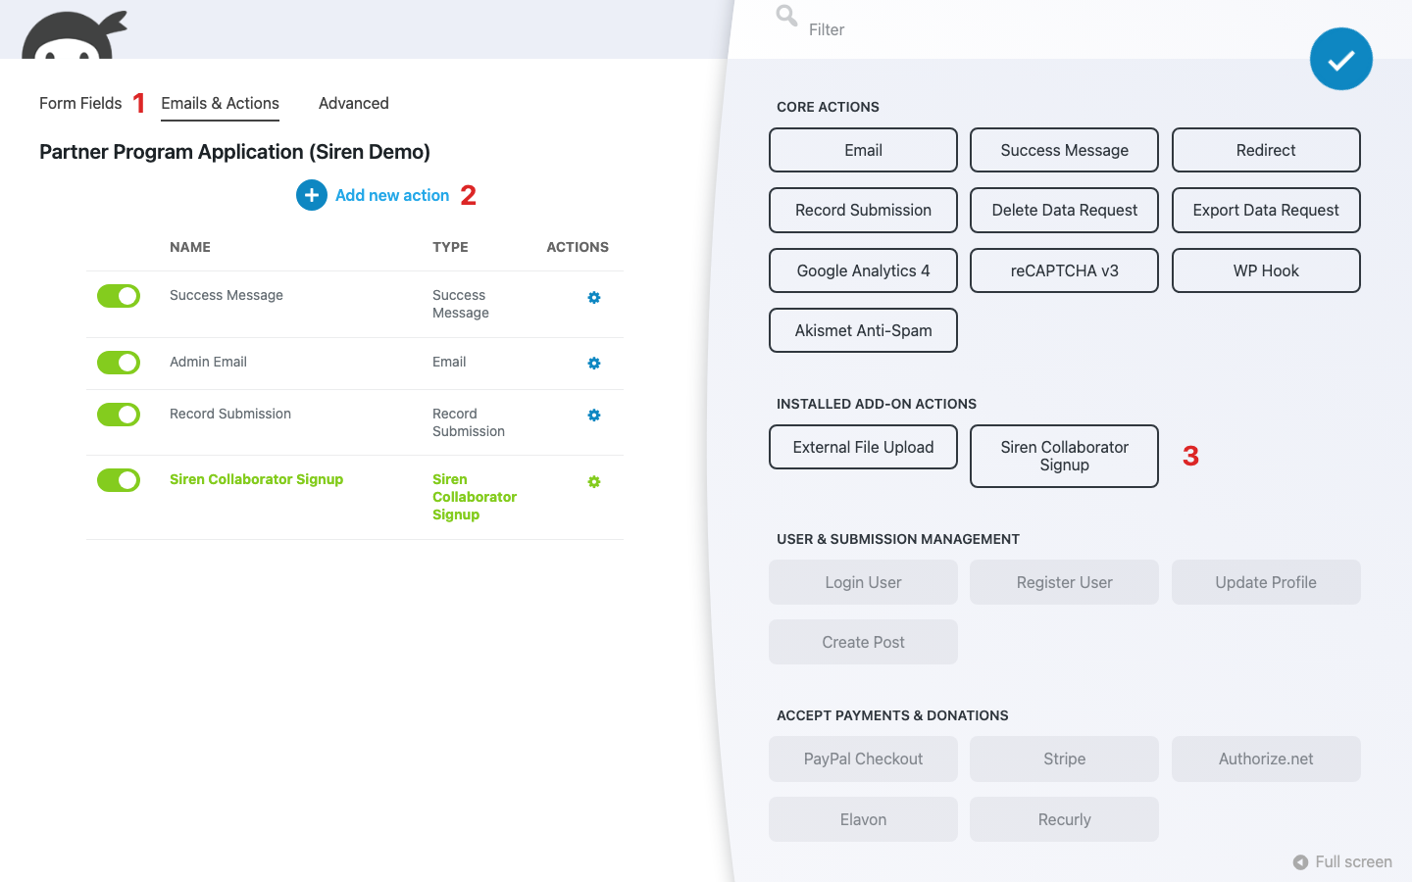Click the Add new action link
Viewport: 1412px width, 882px height.
[x=392, y=195]
